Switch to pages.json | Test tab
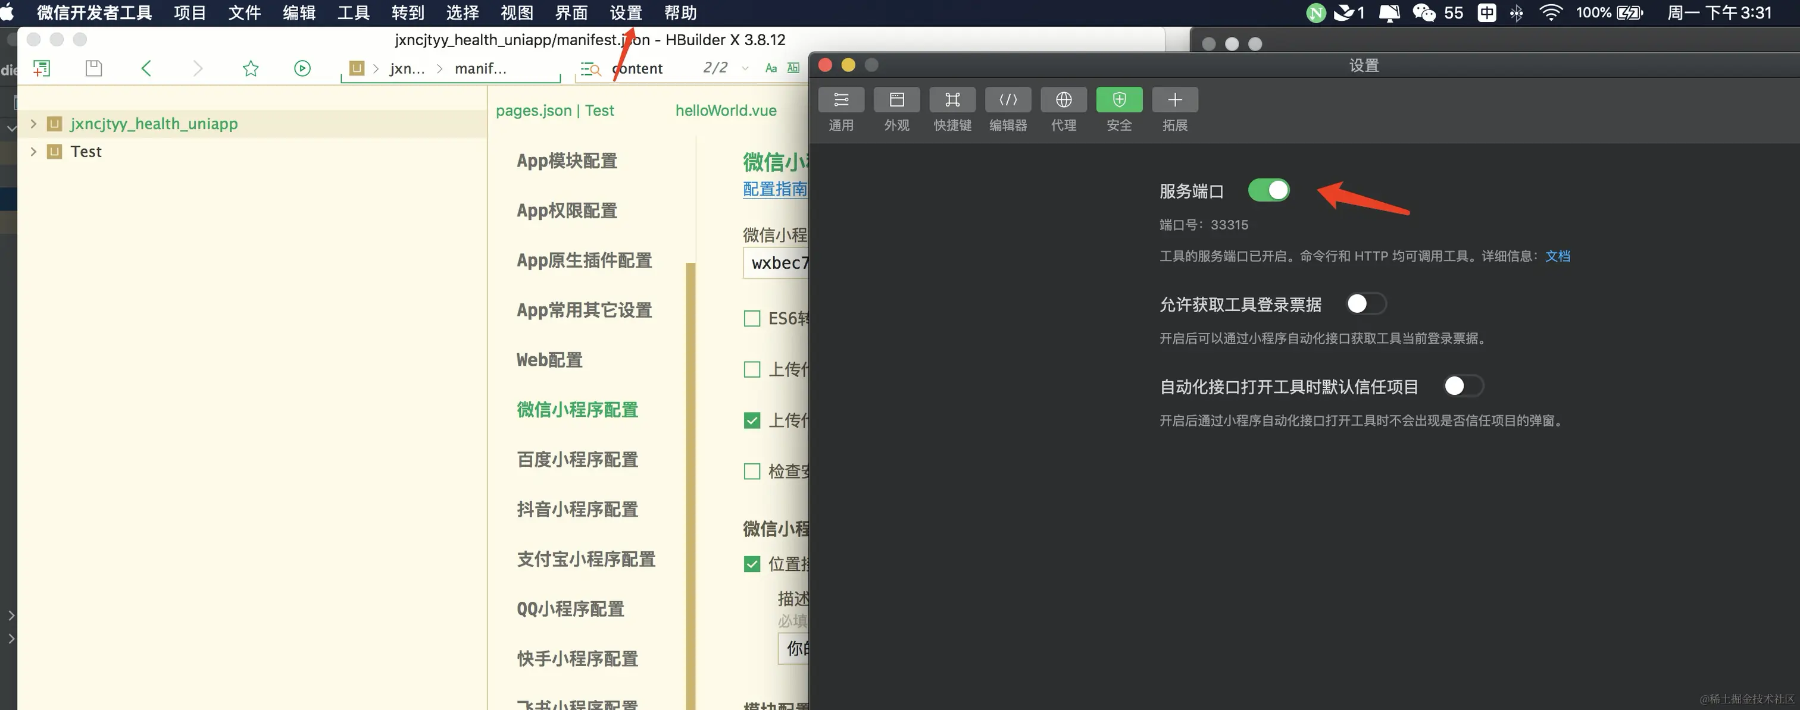Screen dimensions: 1800x710 pyautogui.click(x=555, y=110)
